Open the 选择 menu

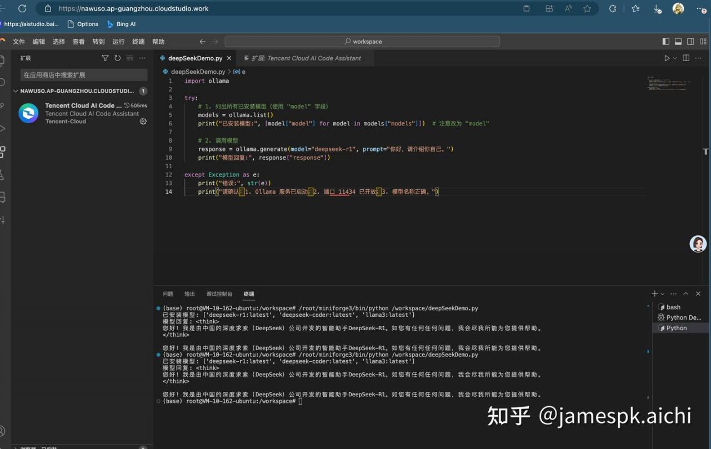pos(59,42)
